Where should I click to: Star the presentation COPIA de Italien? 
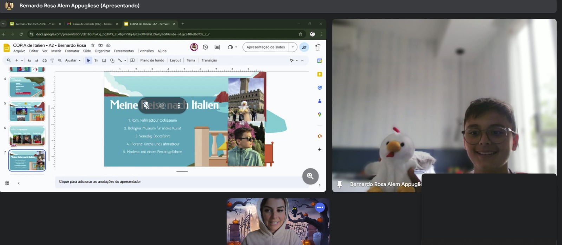coord(93,45)
